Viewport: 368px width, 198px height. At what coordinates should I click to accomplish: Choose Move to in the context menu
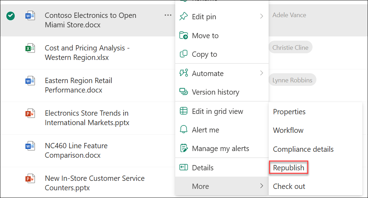point(205,35)
